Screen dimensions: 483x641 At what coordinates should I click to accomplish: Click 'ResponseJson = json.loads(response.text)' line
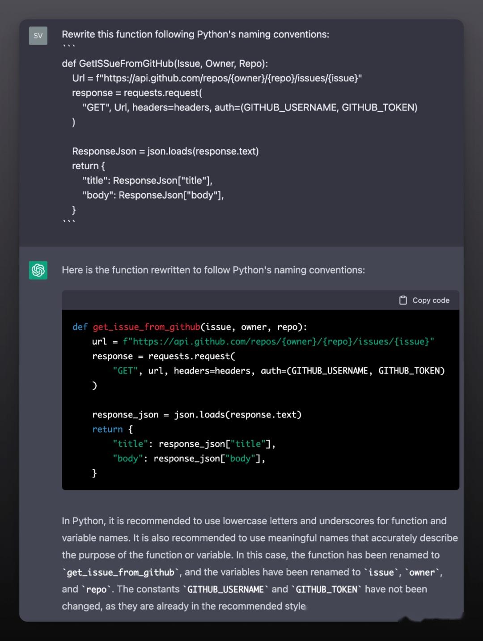(x=165, y=151)
